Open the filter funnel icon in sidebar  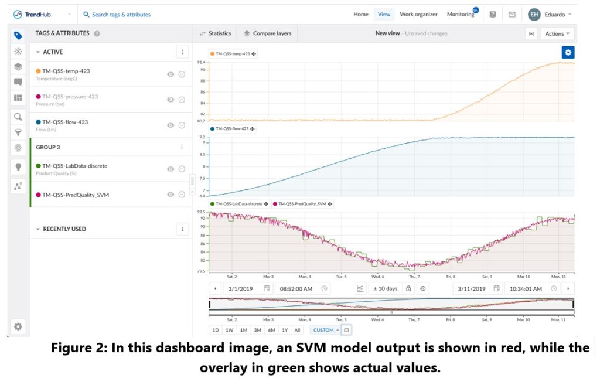coord(18,132)
